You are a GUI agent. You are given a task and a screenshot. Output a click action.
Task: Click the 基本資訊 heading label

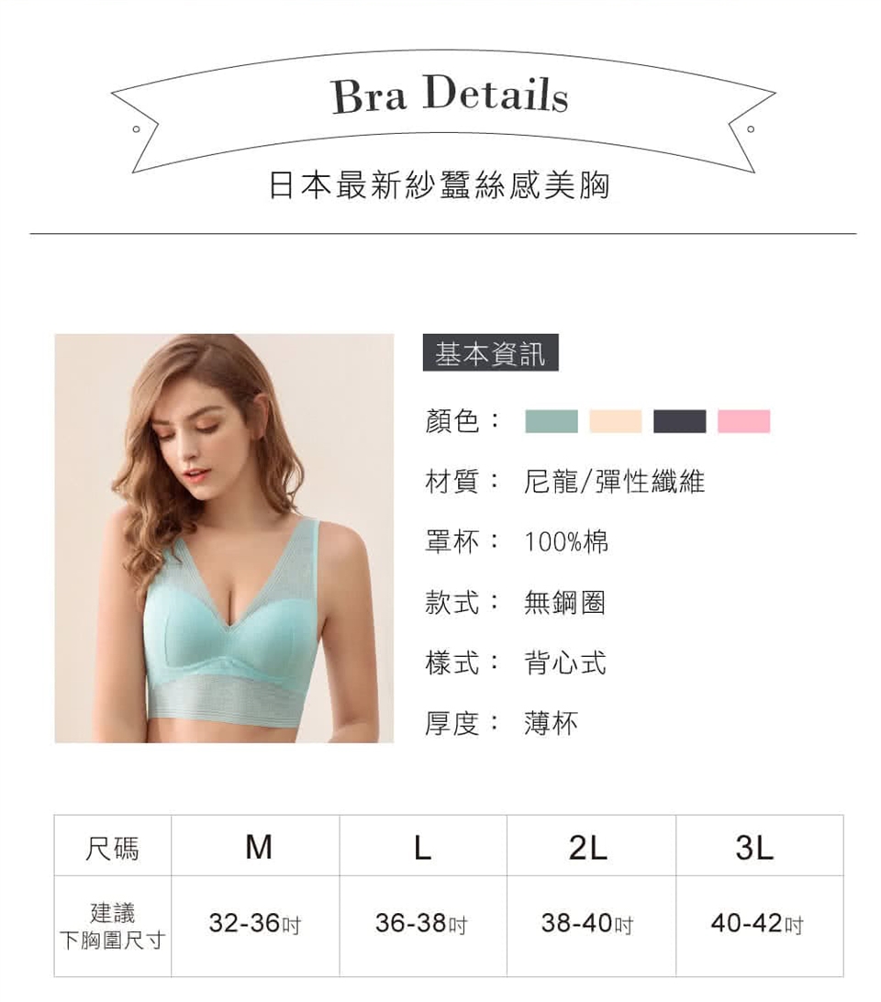tap(490, 352)
